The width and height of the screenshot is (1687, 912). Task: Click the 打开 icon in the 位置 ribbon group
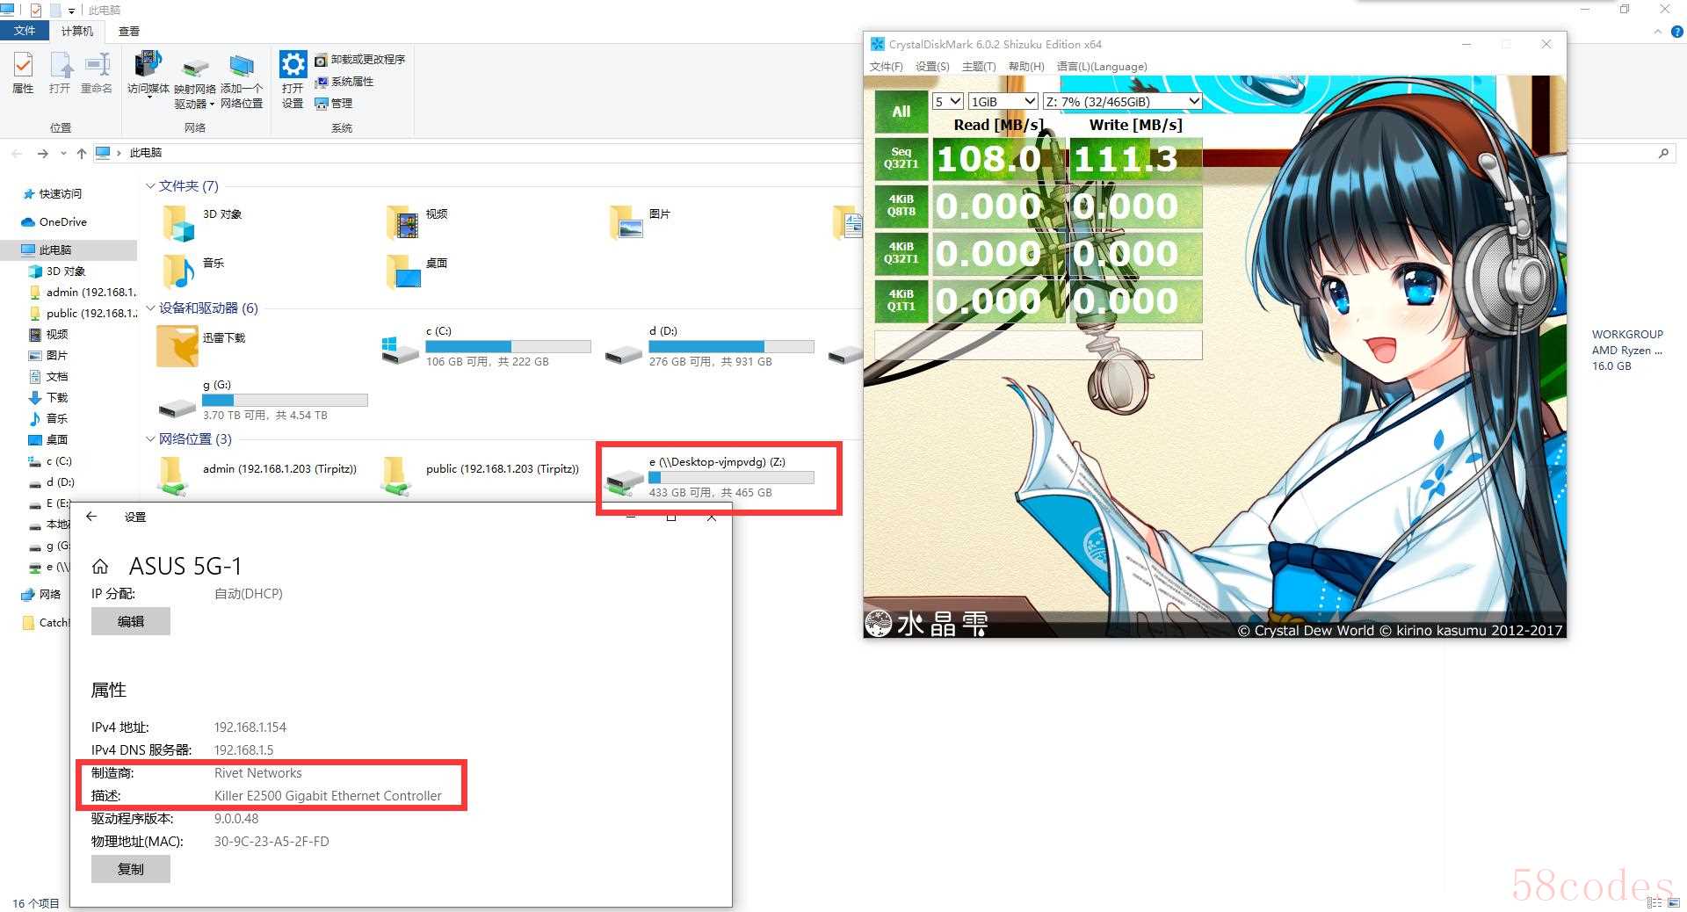coord(60,73)
